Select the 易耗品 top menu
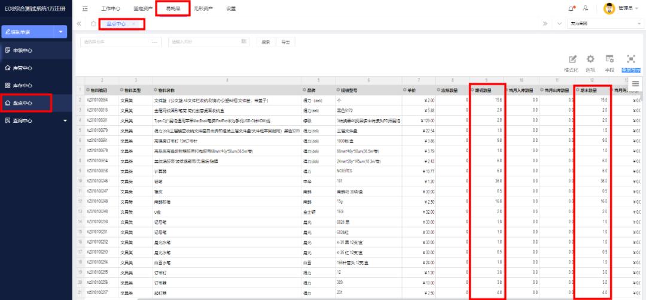Screen dimensions: 646x300 tap(173, 8)
